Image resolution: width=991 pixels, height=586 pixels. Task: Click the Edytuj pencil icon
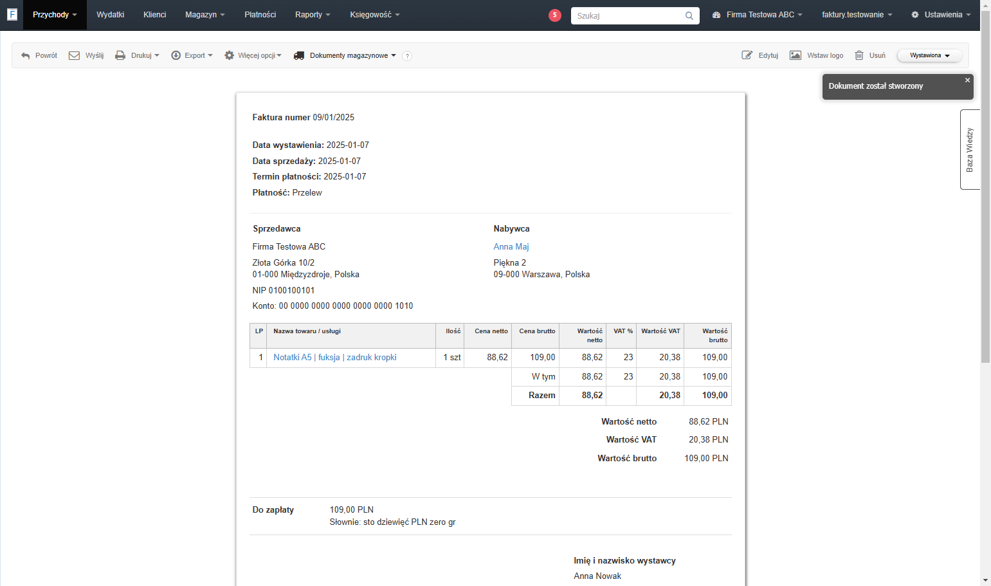coord(747,56)
